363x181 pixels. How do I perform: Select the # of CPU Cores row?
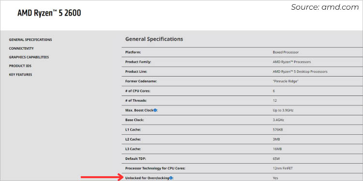pos(242,91)
